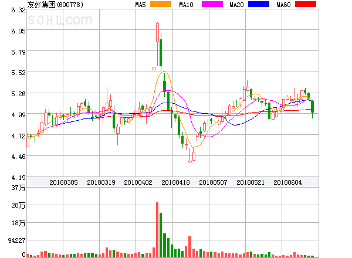Click the red MA60 legend swatch

pos(306,4)
